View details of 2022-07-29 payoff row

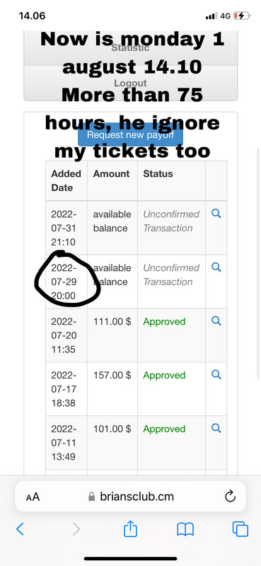(x=216, y=267)
